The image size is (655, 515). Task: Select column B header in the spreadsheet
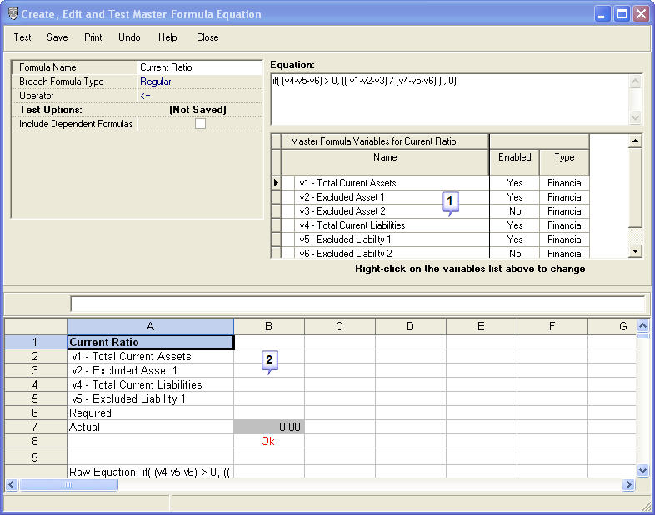[269, 326]
